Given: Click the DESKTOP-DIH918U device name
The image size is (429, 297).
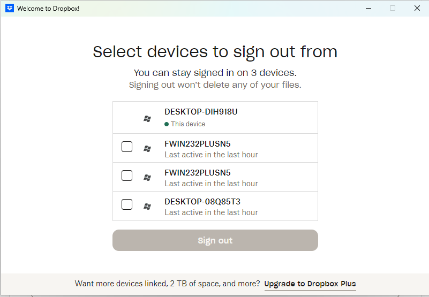Looking at the screenshot, I should pos(201,112).
